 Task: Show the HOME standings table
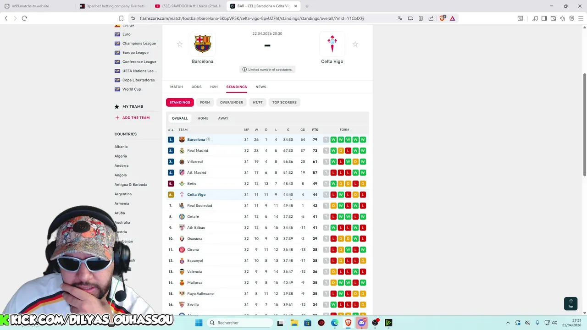coord(203,118)
